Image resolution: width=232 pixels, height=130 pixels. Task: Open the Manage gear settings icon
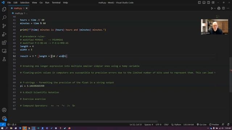point(4,118)
